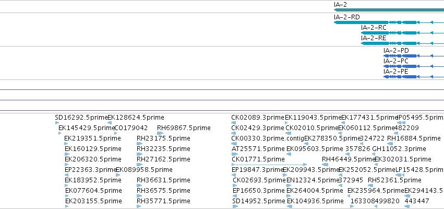Viewport: 444px width, 209px height.
Task: Select CDS label IA-2-PD
Action: click(396, 51)
